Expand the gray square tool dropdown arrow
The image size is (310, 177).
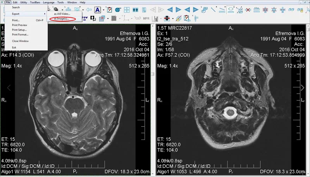click(x=120, y=19)
